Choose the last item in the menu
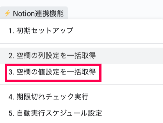The height and width of the screenshot is (123, 163). (55, 112)
